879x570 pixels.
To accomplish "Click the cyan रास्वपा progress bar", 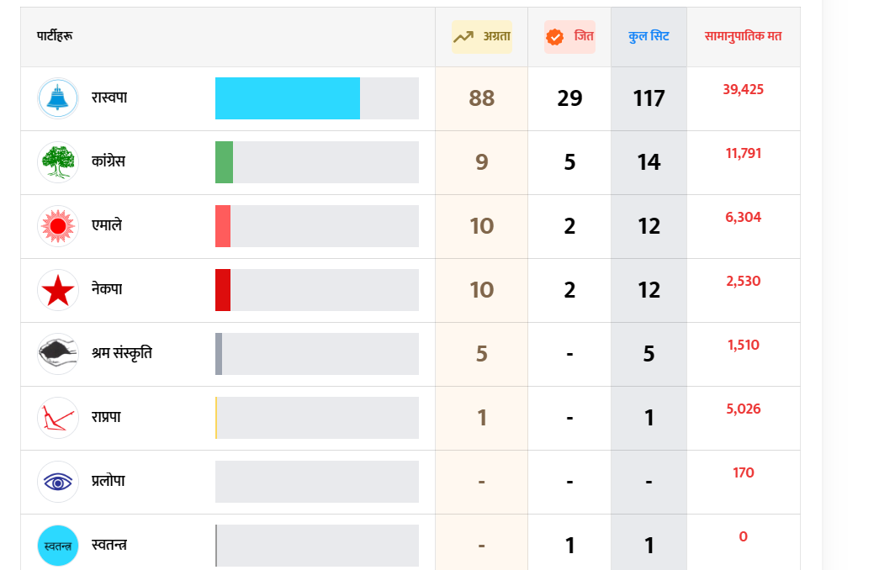I will coord(288,98).
